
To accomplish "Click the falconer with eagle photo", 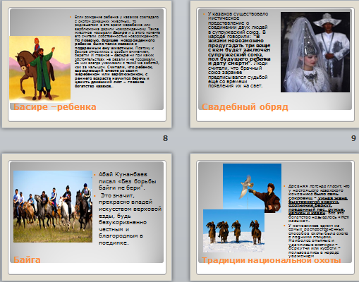I will [x=252, y=188].
